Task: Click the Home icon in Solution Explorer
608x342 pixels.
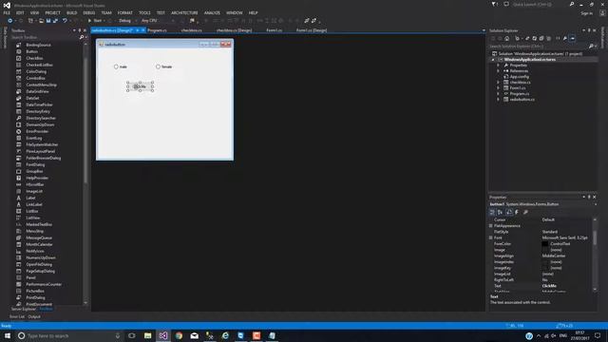Action: point(506,38)
